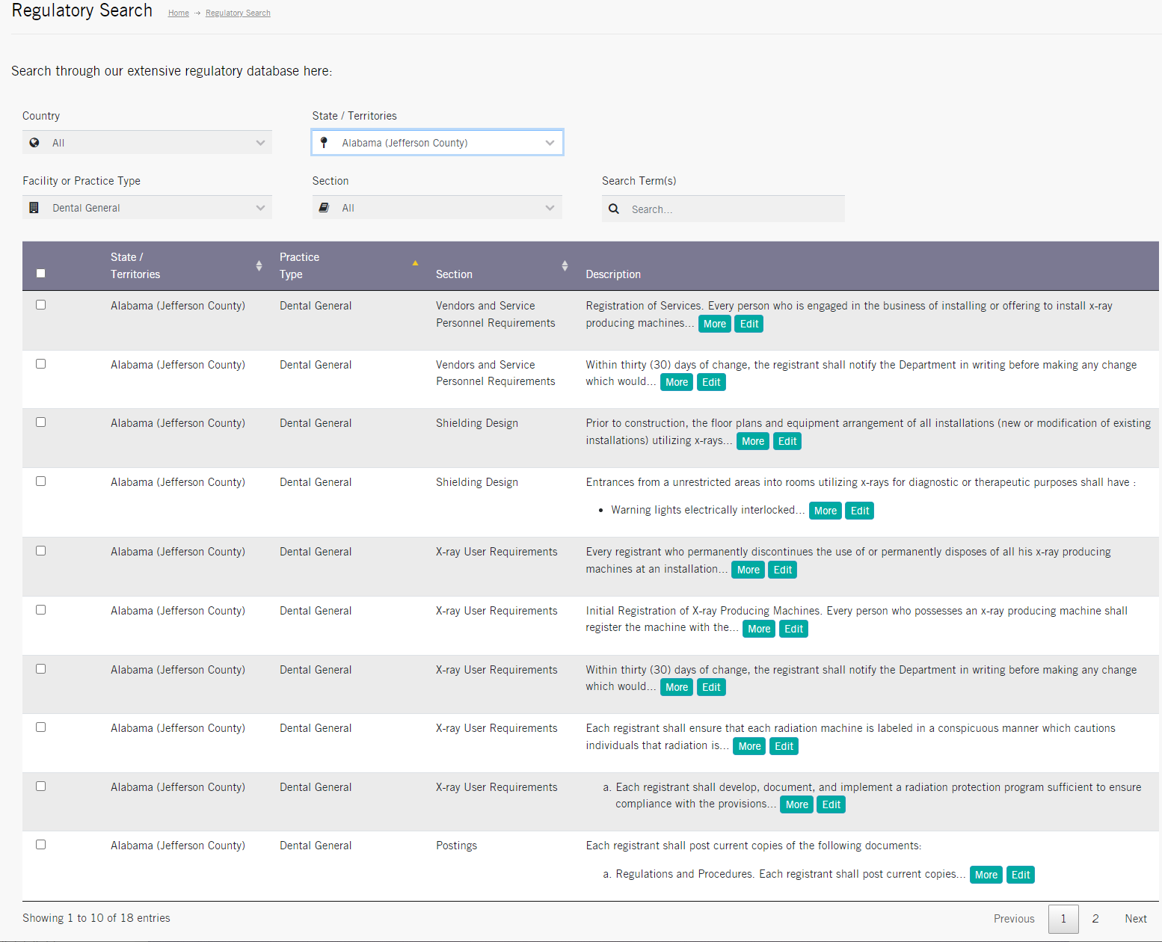Image resolution: width=1162 pixels, height=942 pixels.
Task: Click More on radiation protection program row
Action: point(797,804)
